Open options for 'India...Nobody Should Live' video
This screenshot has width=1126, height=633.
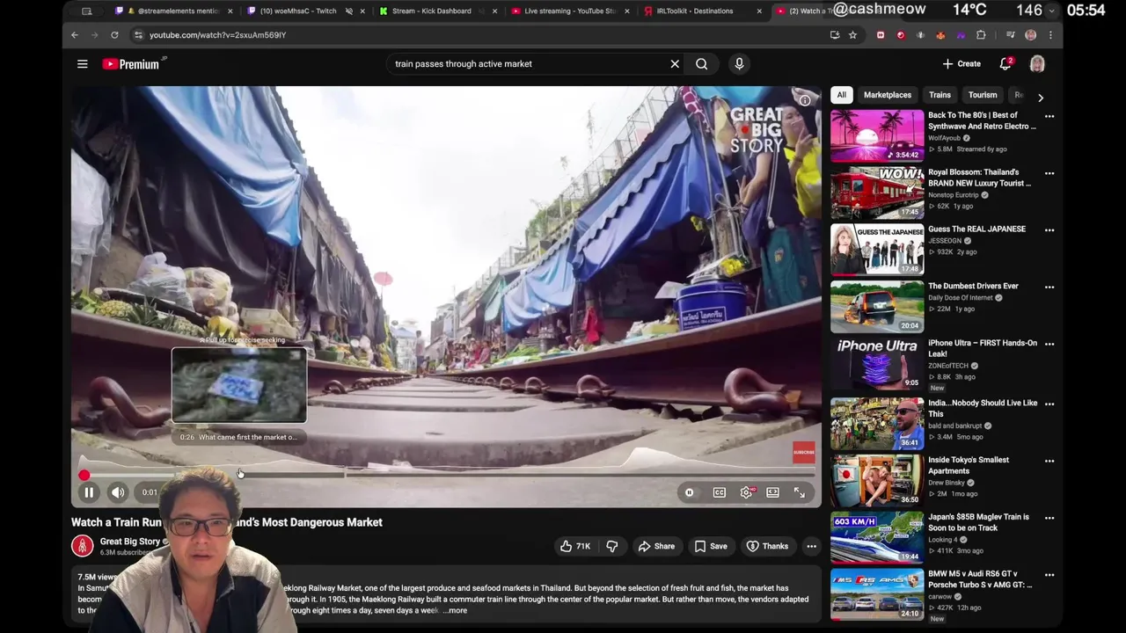[1049, 404]
